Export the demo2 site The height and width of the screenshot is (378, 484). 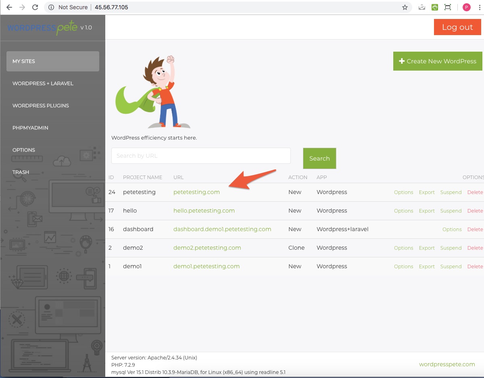(427, 248)
